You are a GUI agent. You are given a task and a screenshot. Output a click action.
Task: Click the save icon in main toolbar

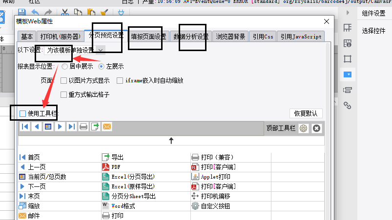click(x=22, y=12)
